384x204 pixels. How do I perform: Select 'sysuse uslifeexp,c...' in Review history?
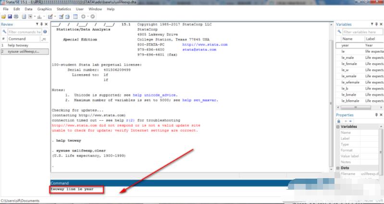point(25,52)
